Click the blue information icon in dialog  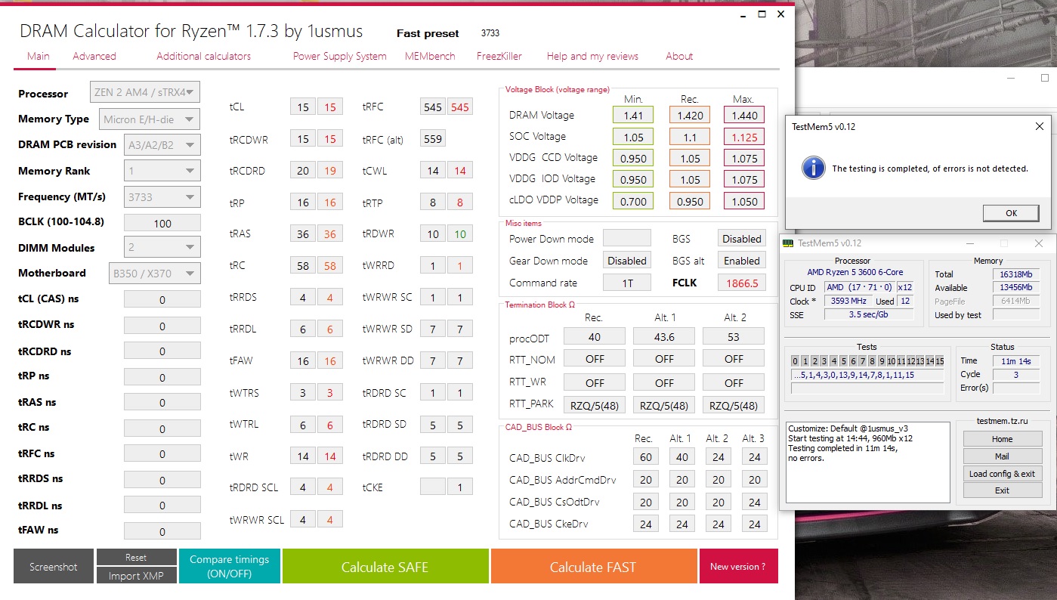point(813,168)
